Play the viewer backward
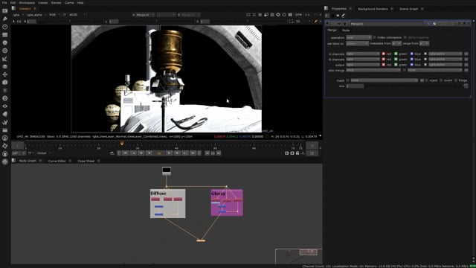 149,153
